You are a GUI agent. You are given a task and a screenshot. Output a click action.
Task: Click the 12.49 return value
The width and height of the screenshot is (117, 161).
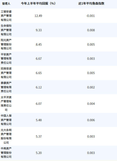(x=38, y=16)
